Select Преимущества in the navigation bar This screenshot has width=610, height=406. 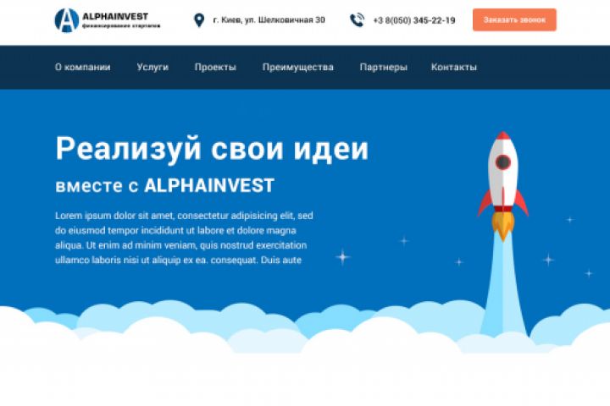pos(298,67)
